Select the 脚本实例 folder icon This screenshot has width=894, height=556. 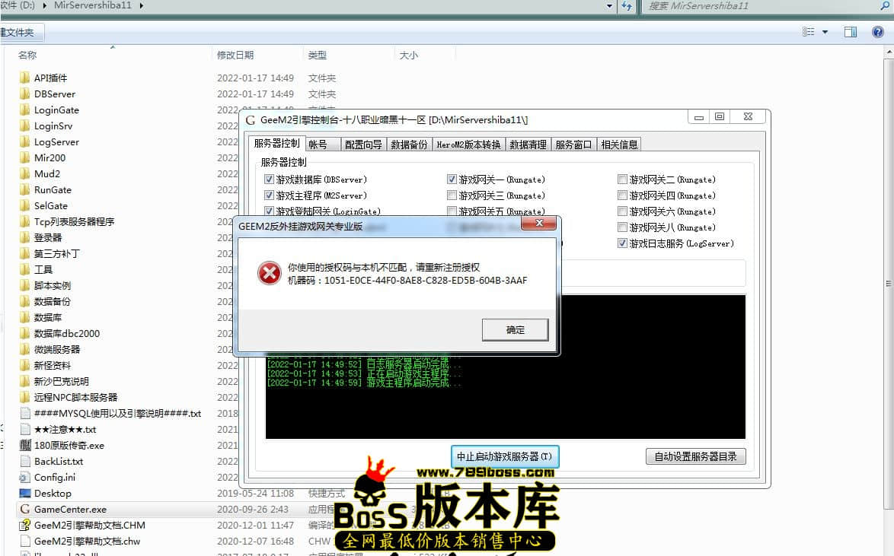(x=24, y=284)
